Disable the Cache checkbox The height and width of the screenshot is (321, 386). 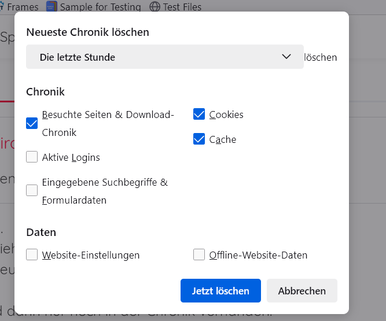(199, 139)
